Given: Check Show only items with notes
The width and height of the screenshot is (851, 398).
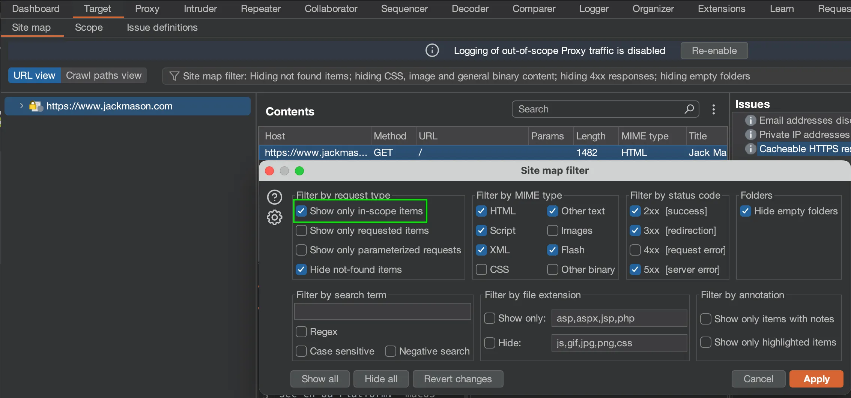Looking at the screenshot, I should pos(706,319).
